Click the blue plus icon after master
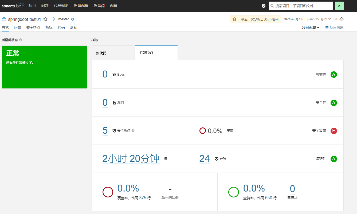357x214 pixels. (73, 19)
